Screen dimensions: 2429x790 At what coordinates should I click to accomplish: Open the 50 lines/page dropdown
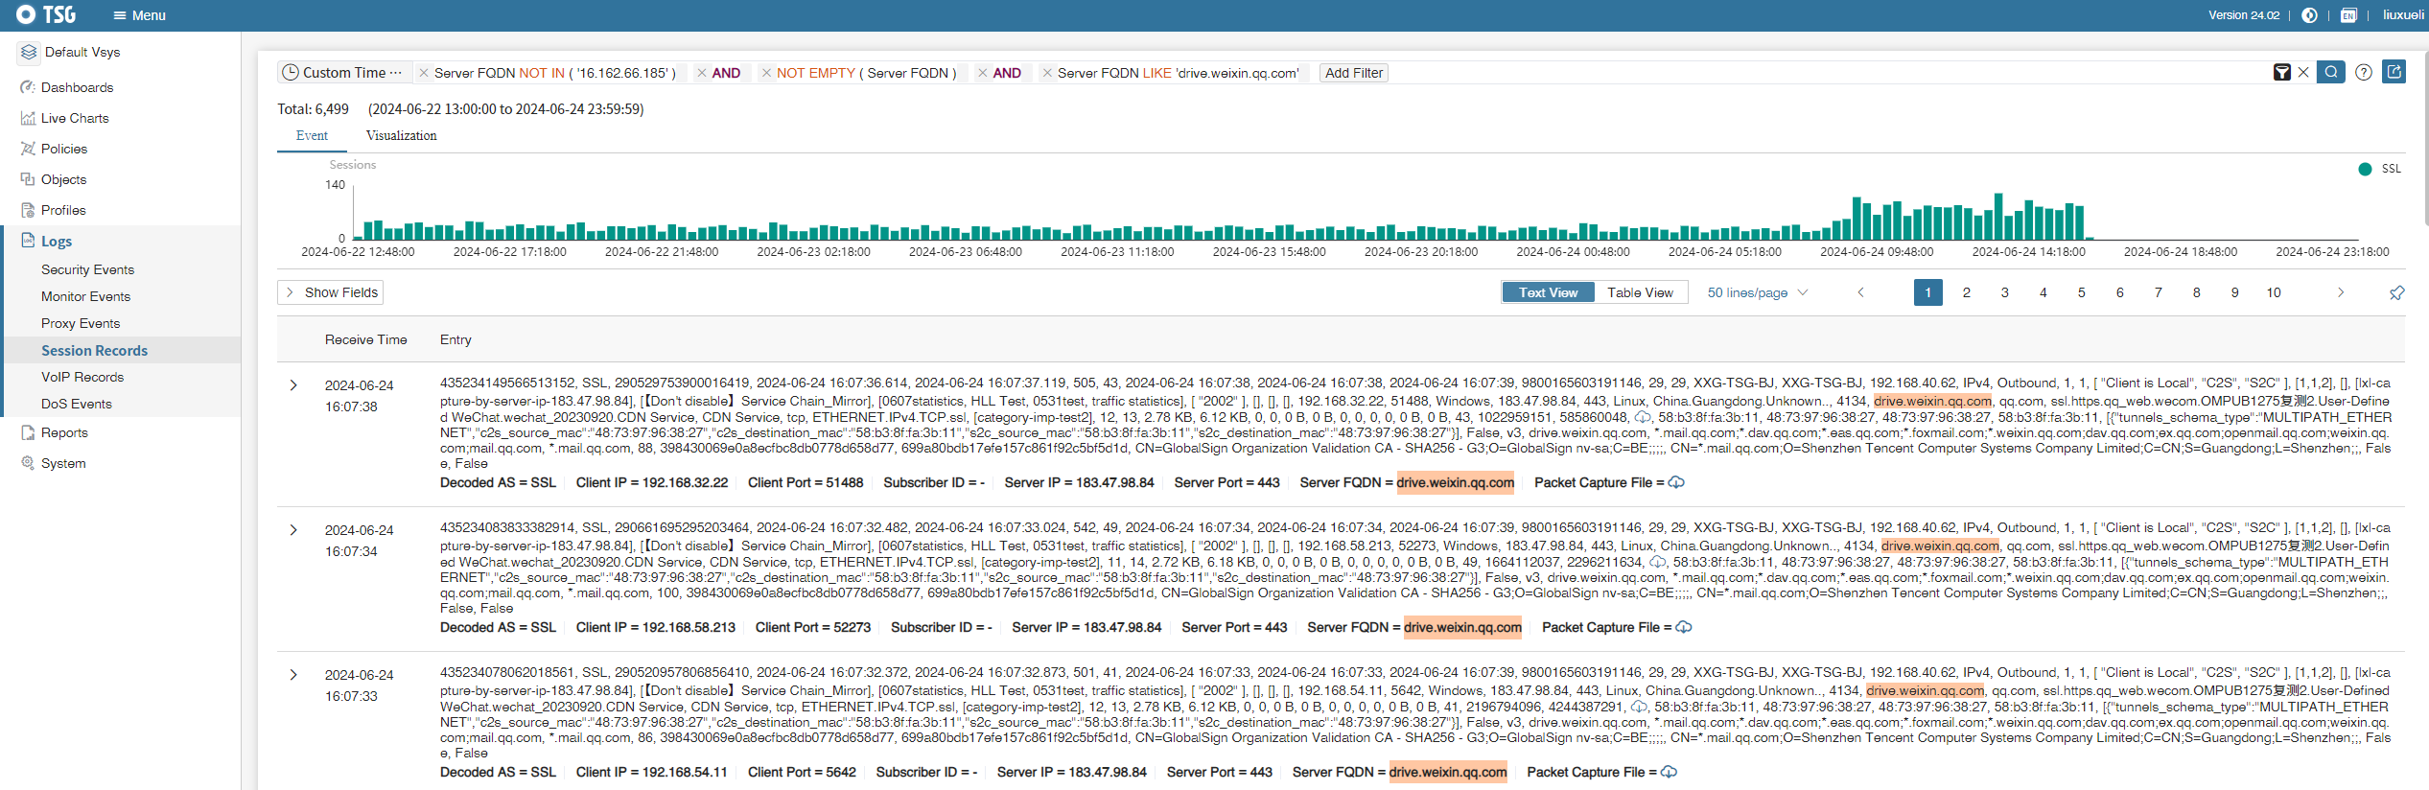tap(1757, 292)
